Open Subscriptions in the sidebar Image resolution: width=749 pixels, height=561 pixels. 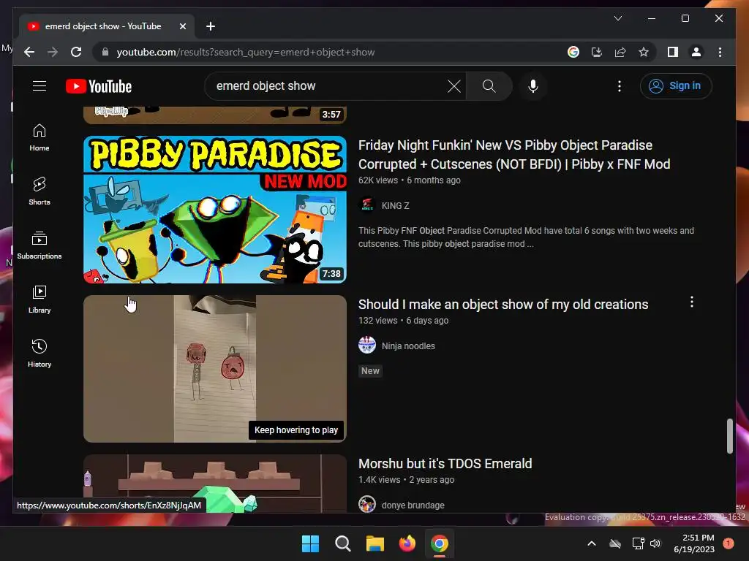click(39, 245)
